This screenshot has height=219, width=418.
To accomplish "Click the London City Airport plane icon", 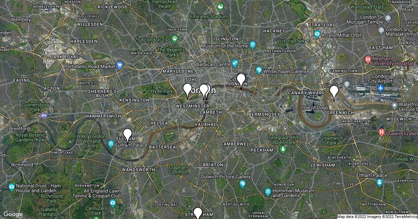I will (x=380, y=89).
